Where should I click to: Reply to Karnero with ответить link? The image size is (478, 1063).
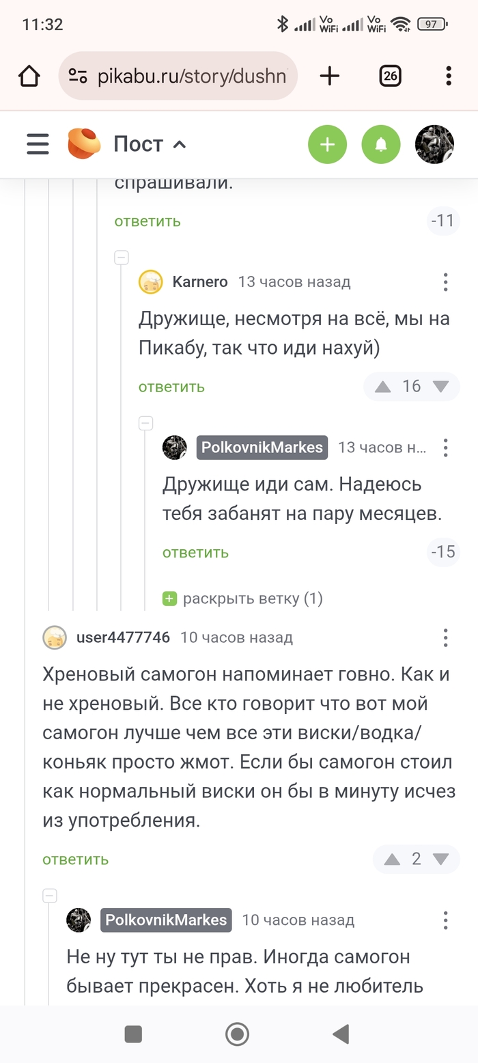click(x=171, y=386)
